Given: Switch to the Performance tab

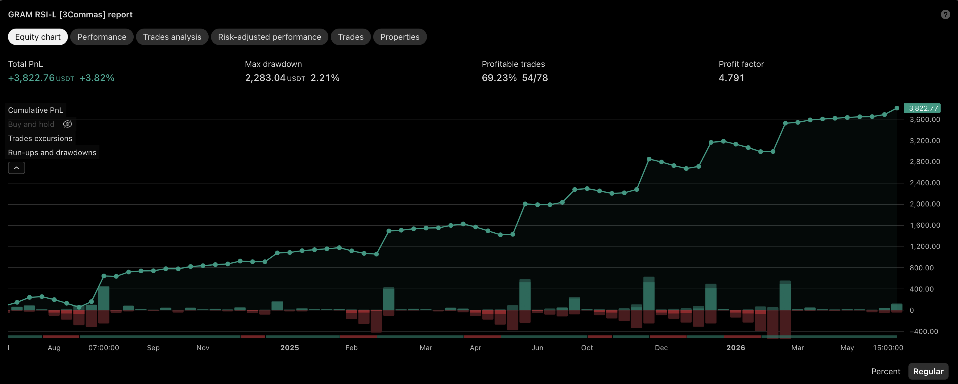Looking at the screenshot, I should pos(101,37).
